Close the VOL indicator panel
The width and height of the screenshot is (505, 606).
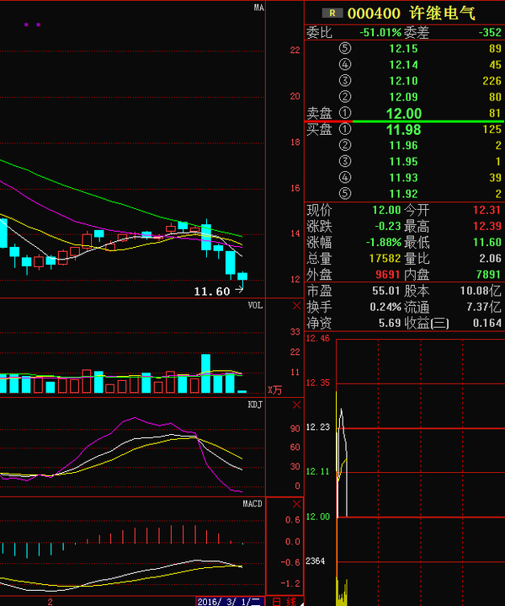click(295, 305)
